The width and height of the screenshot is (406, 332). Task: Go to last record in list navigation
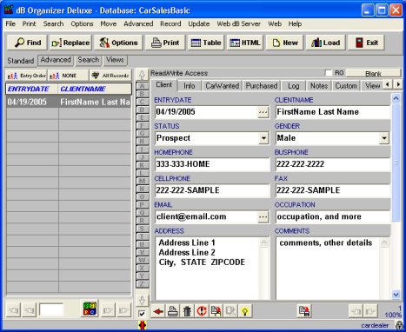[x=123, y=311]
